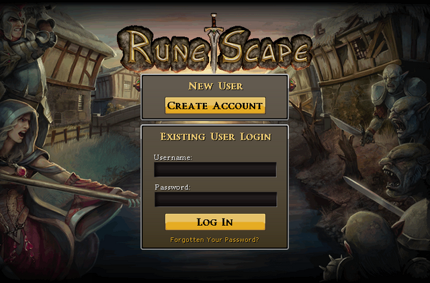This screenshot has height=283, width=430.
Task: Focus the Username input field
Action: pyautogui.click(x=215, y=169)
